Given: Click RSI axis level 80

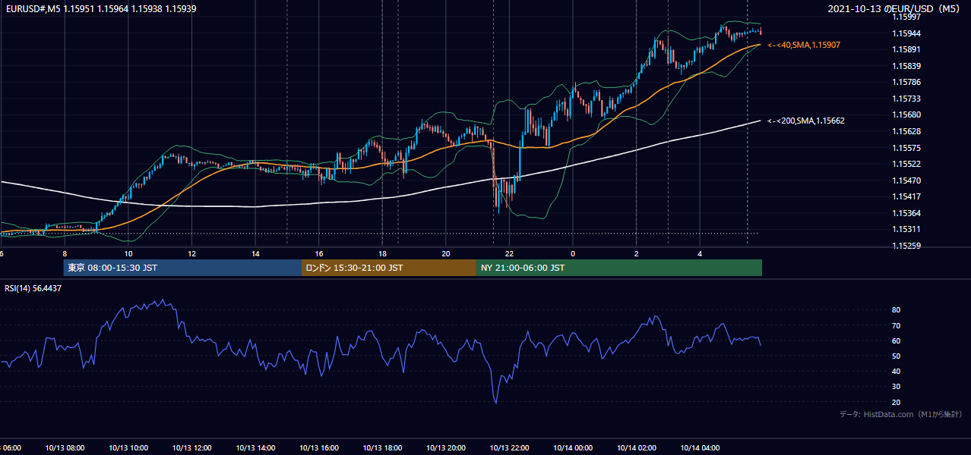Looking at the screenshot, I should (x=896, y=310).
